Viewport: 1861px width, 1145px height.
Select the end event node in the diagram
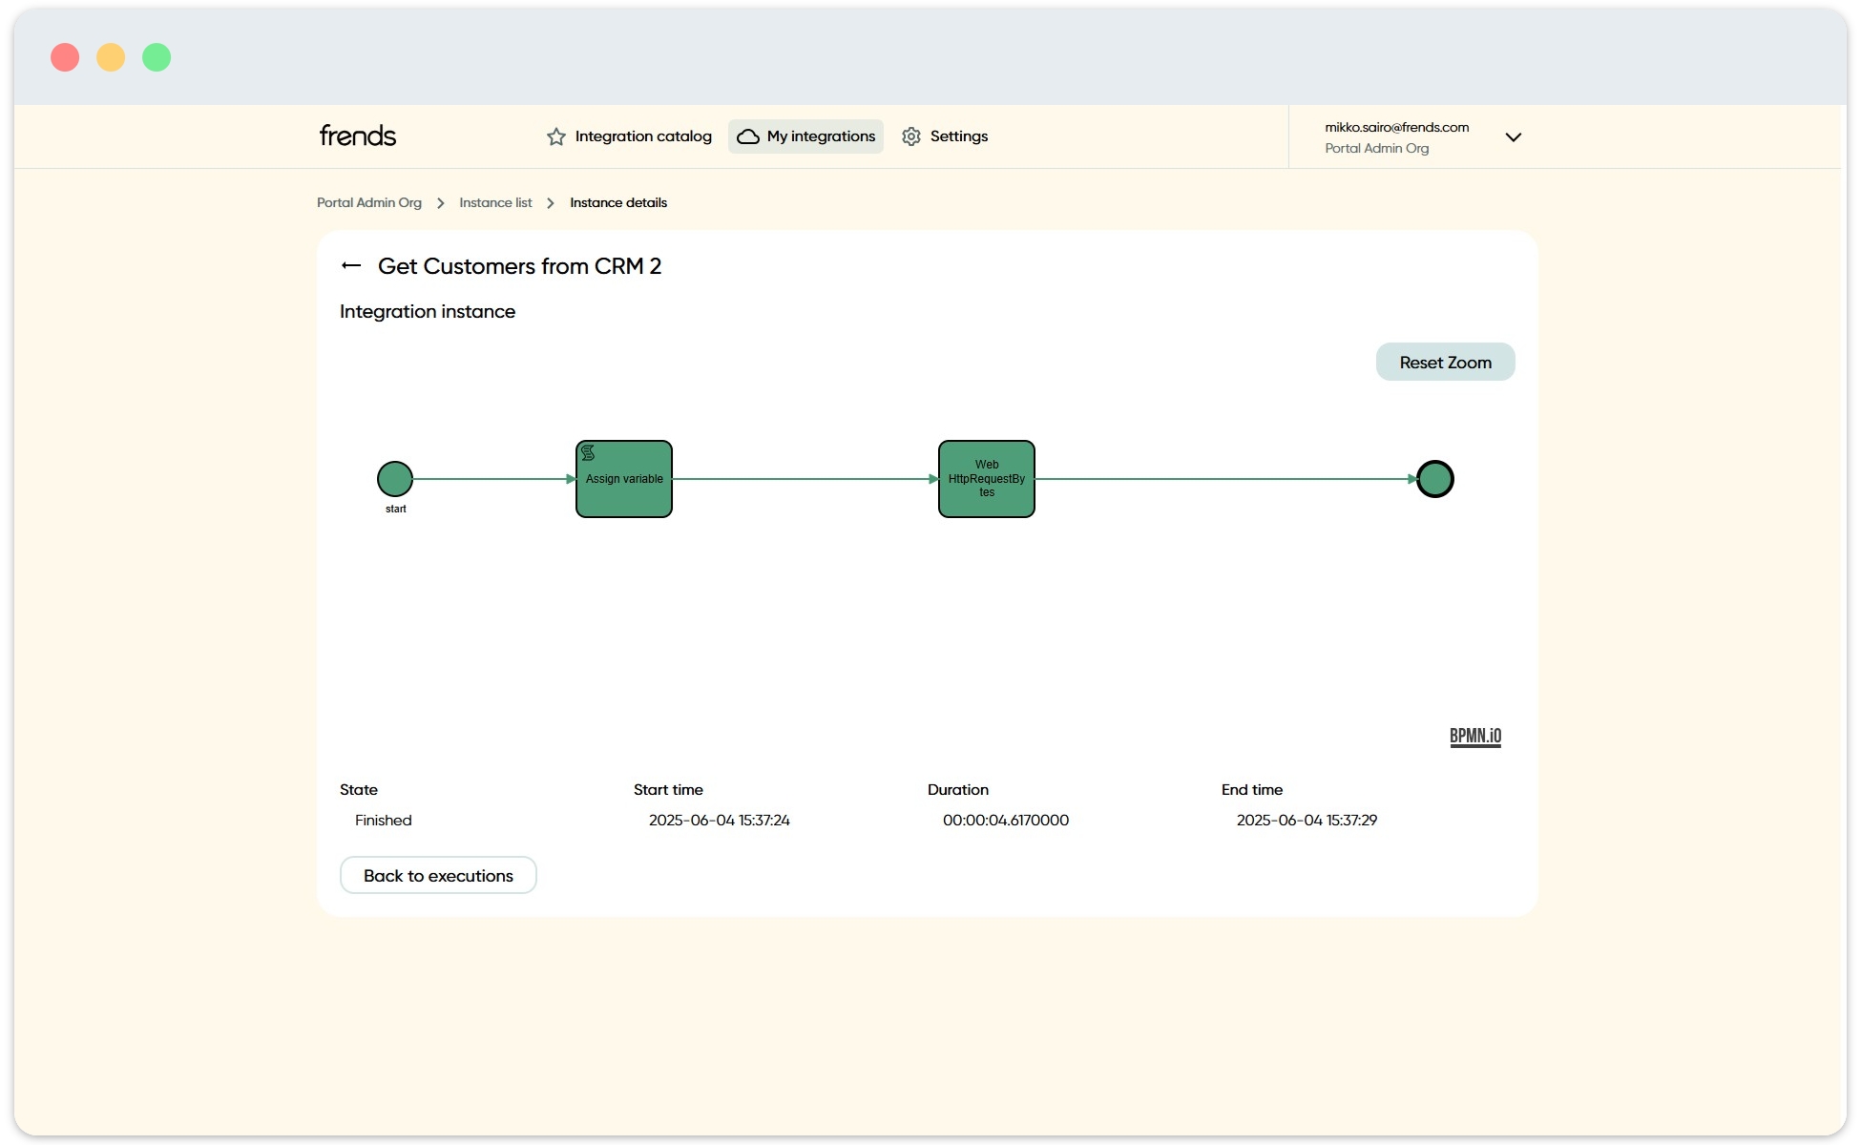[1434, 478]
